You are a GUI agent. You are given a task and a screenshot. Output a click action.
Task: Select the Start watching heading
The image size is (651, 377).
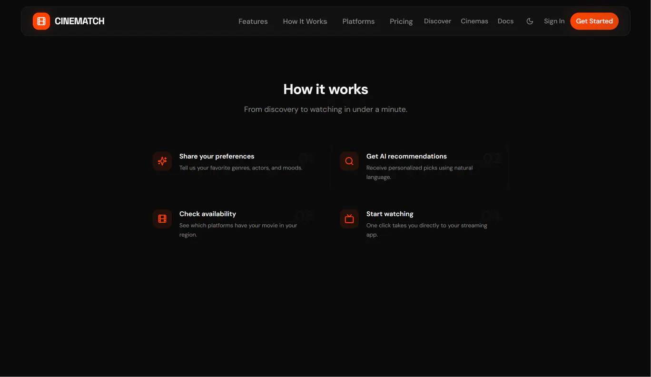pos(390,214)
